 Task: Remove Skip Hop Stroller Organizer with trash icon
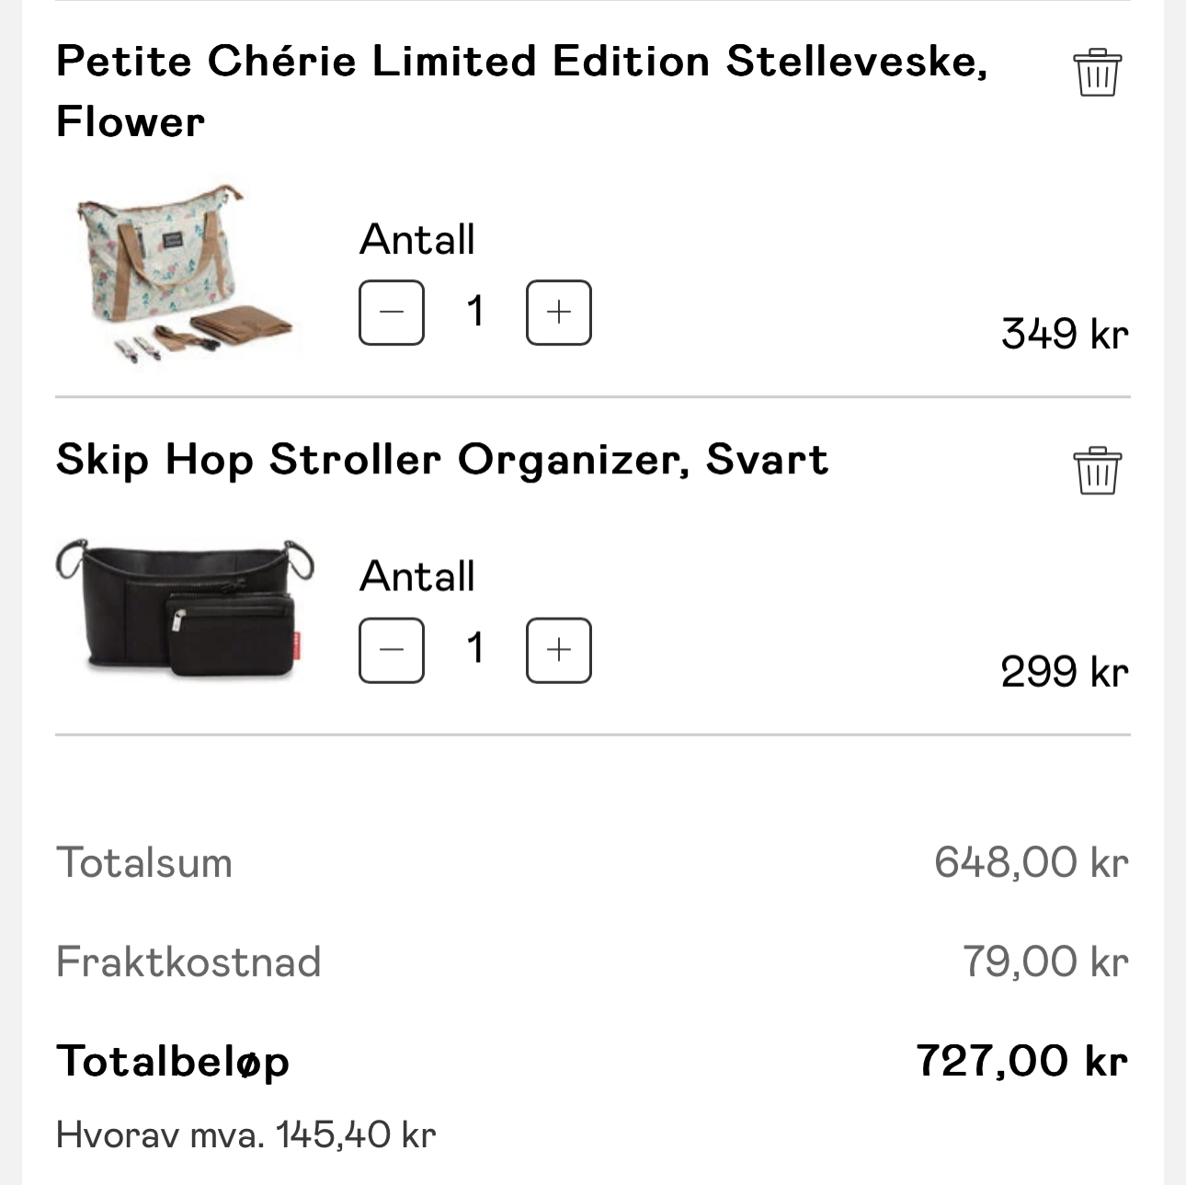(1097, 471)
